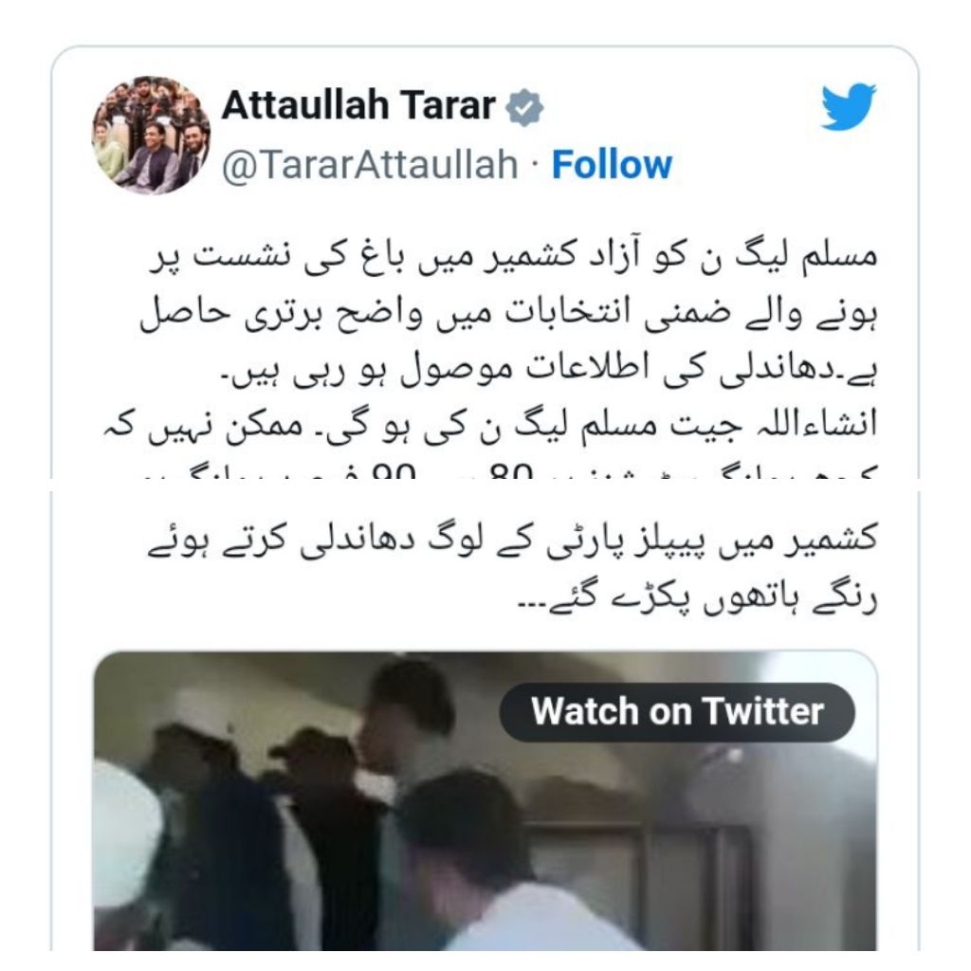971x971 pixels.
Task: Click the verified badge beside Attaullah Tarar
Action: [523, 108]
